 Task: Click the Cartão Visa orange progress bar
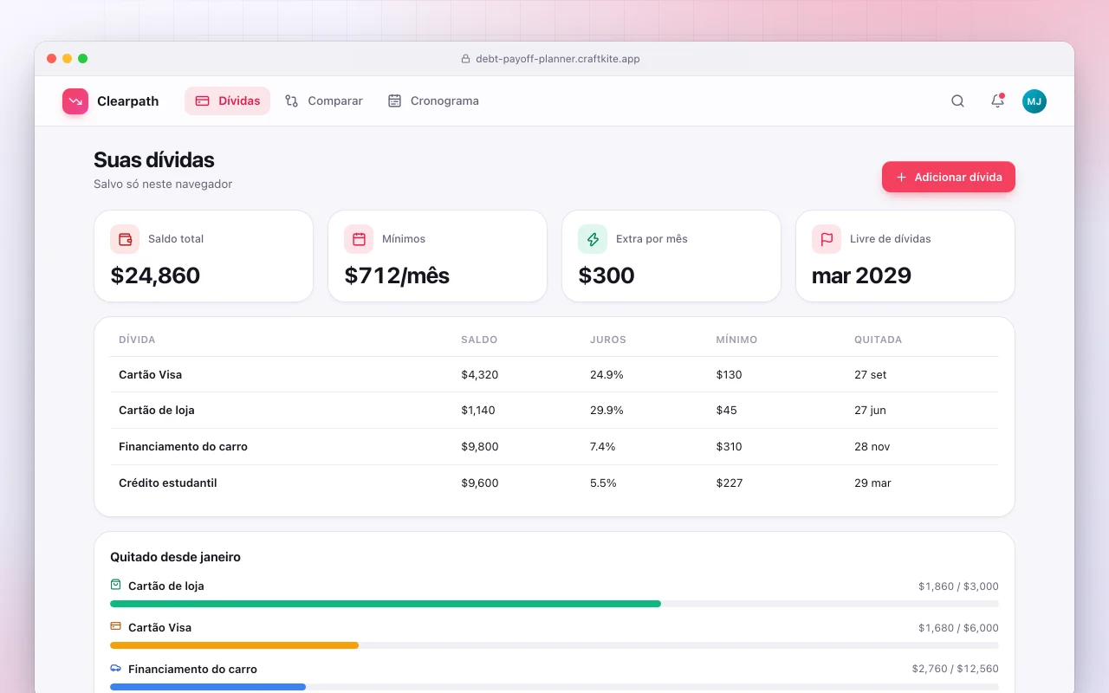234,645
